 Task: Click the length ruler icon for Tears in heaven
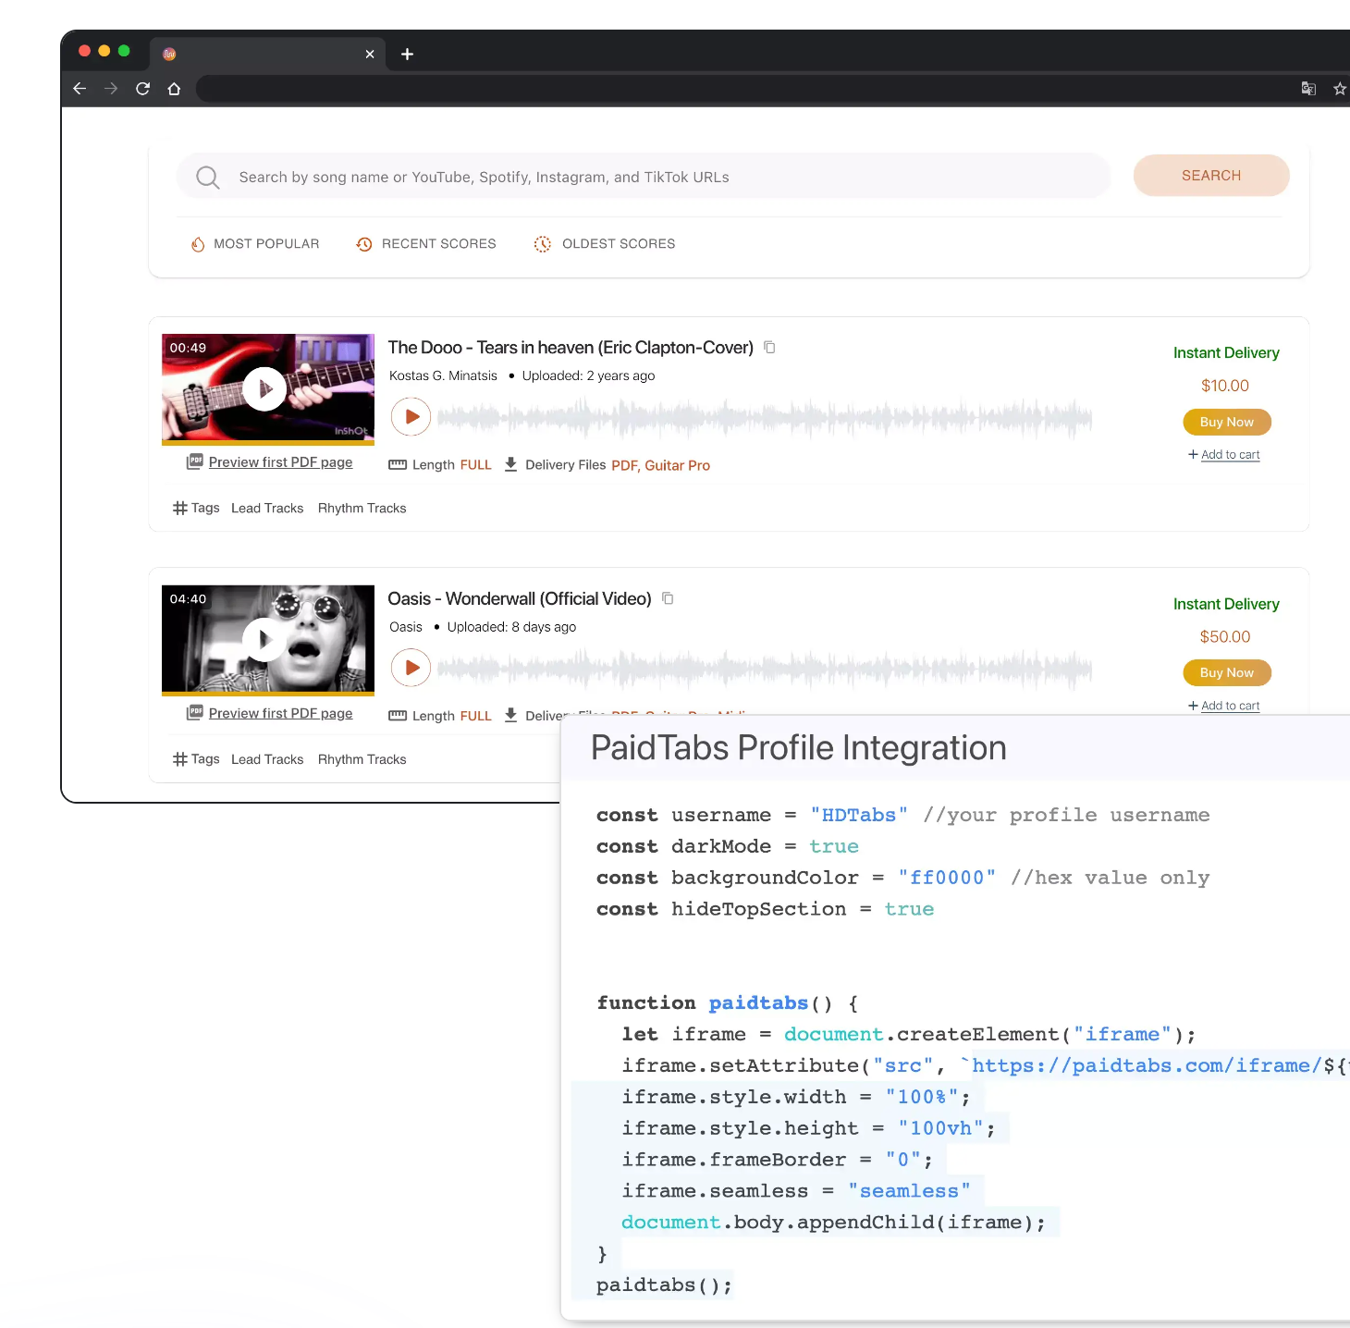[x=398, y=465]
